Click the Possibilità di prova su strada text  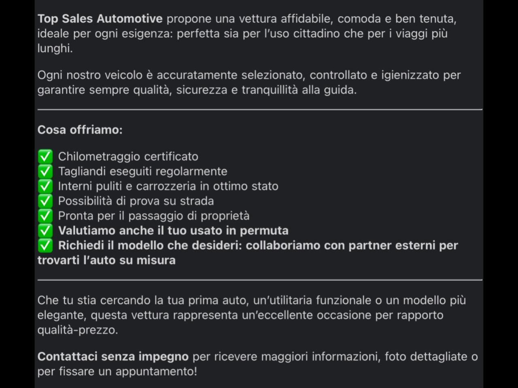pos(136,201)
